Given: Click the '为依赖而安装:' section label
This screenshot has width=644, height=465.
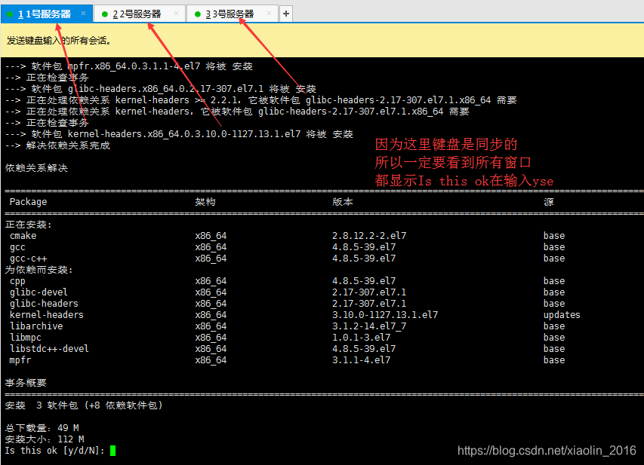Looking at the screenshot, I should pyautogui.click(x=39, y=270).
